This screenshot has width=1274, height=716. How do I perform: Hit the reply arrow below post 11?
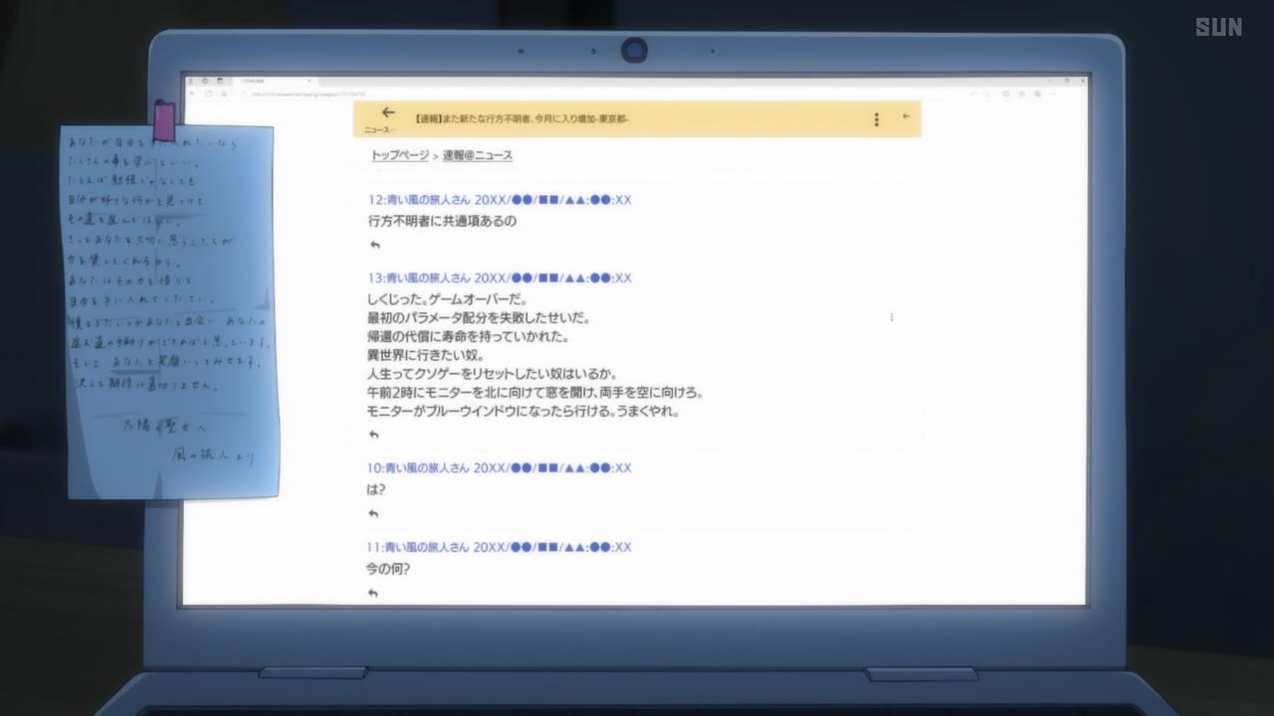click(374, 594)
